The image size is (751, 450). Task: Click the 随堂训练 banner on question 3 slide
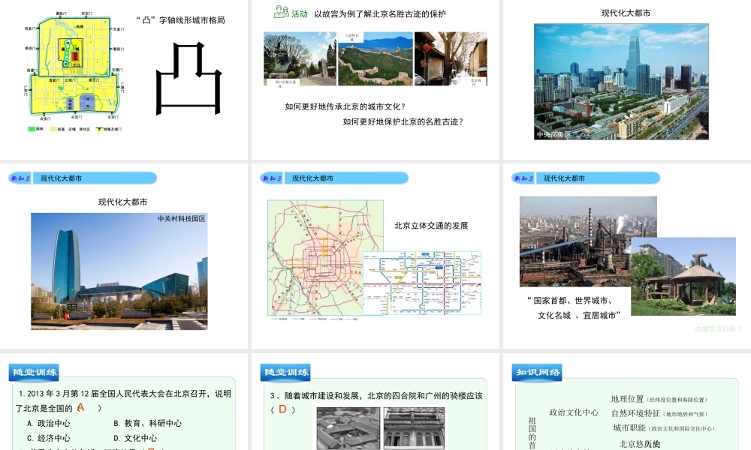pos(286,372)
